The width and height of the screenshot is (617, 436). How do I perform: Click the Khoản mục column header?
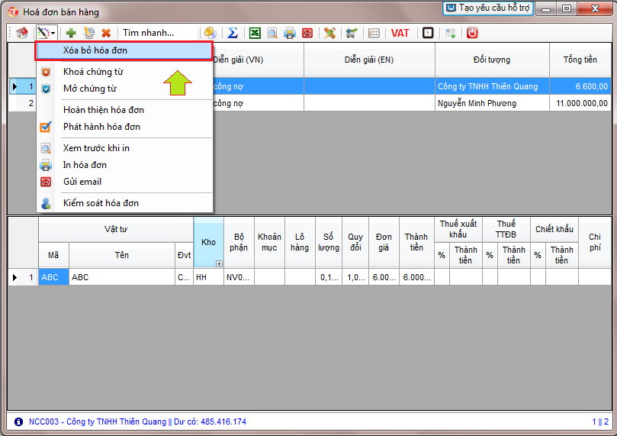pos(269,242)
